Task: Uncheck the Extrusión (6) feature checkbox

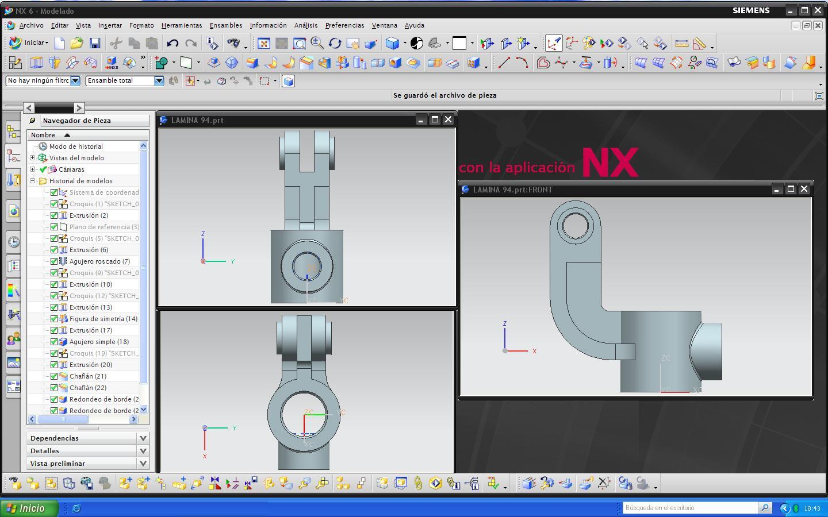Action: coord(54,250)
